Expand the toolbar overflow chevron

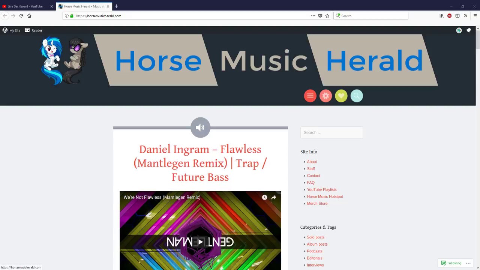coord(465,16)
